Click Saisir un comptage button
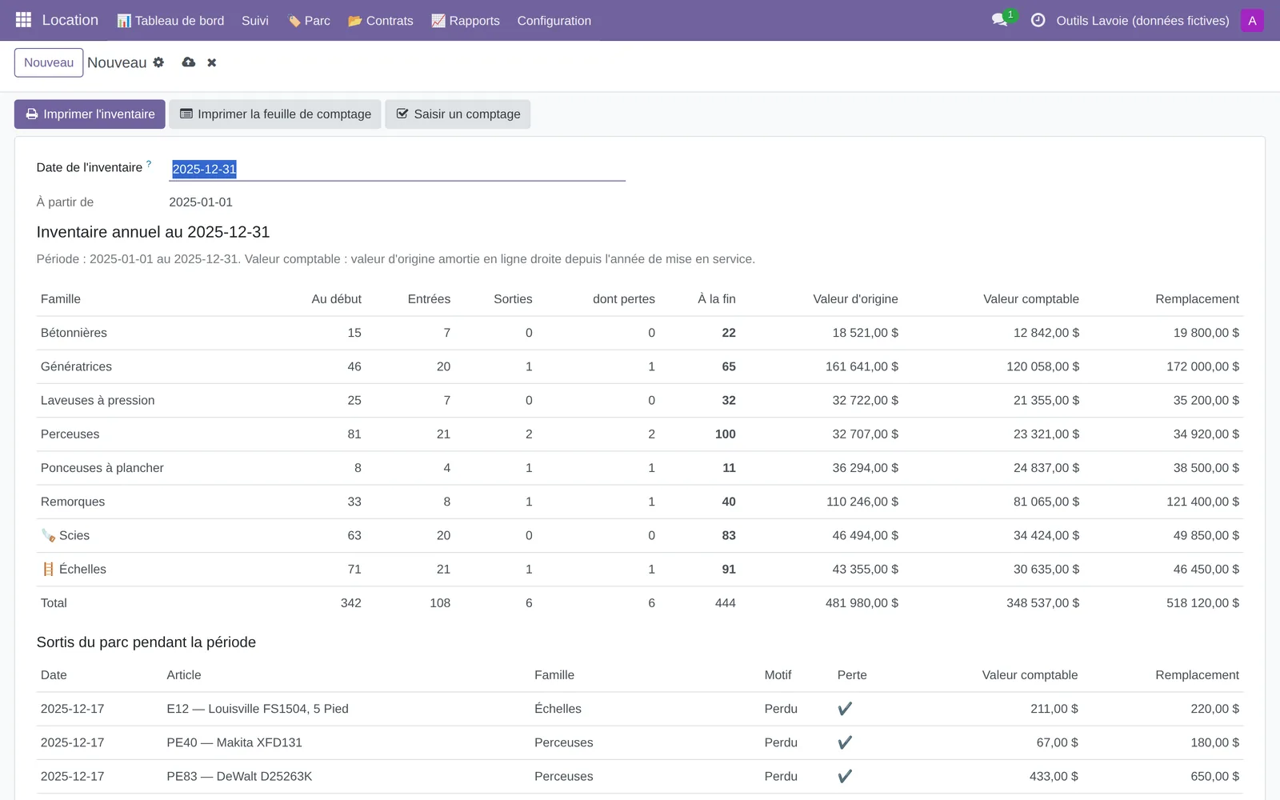Viewport: 1280px width, 800px height. coord(458,114)
